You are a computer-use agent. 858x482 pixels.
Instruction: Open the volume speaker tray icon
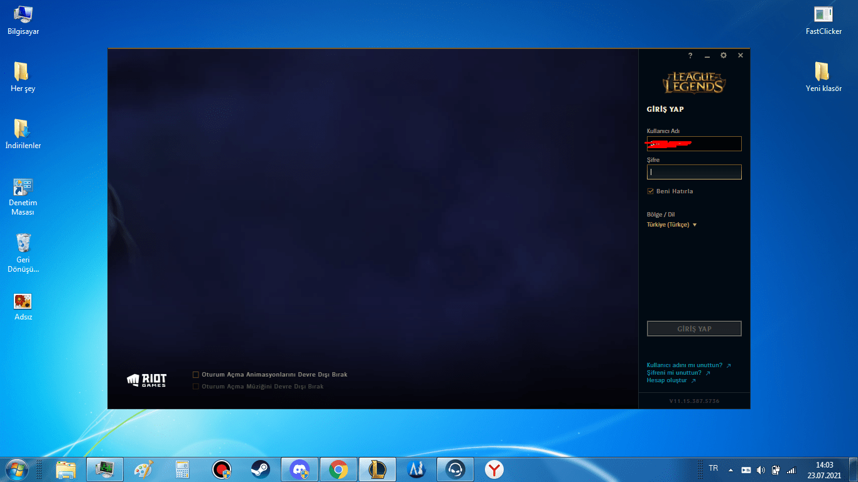(761, 470)
